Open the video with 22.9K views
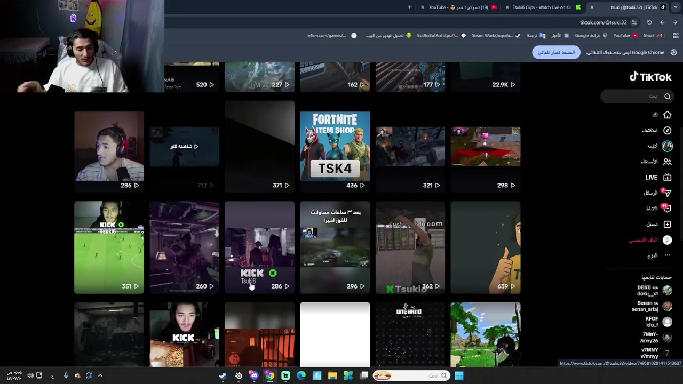 [485, 77]
